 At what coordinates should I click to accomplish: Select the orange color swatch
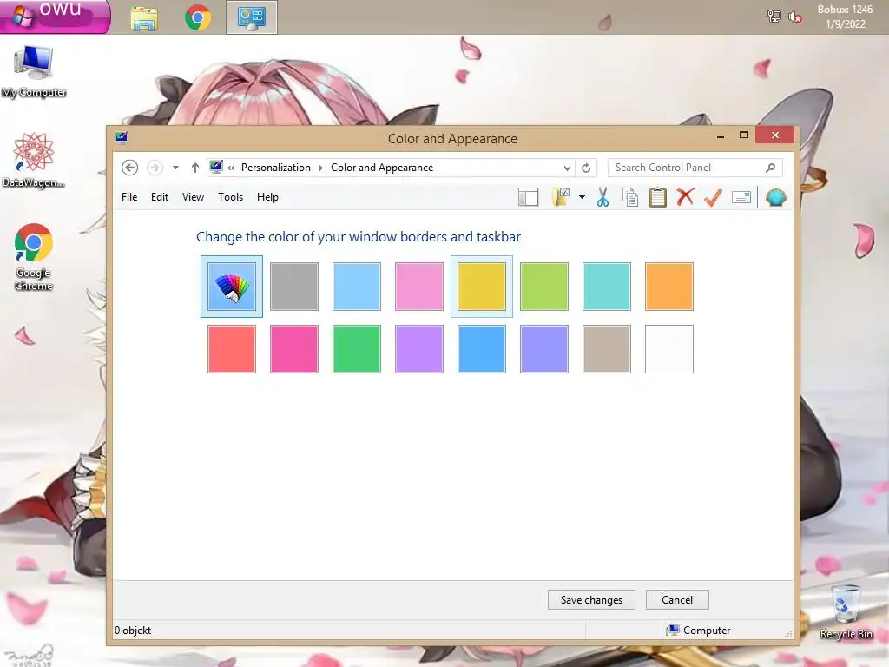pos(669,287)
